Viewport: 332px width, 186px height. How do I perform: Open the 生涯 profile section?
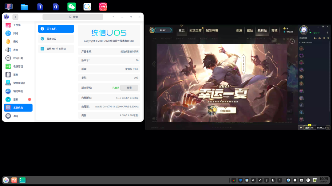239,31
